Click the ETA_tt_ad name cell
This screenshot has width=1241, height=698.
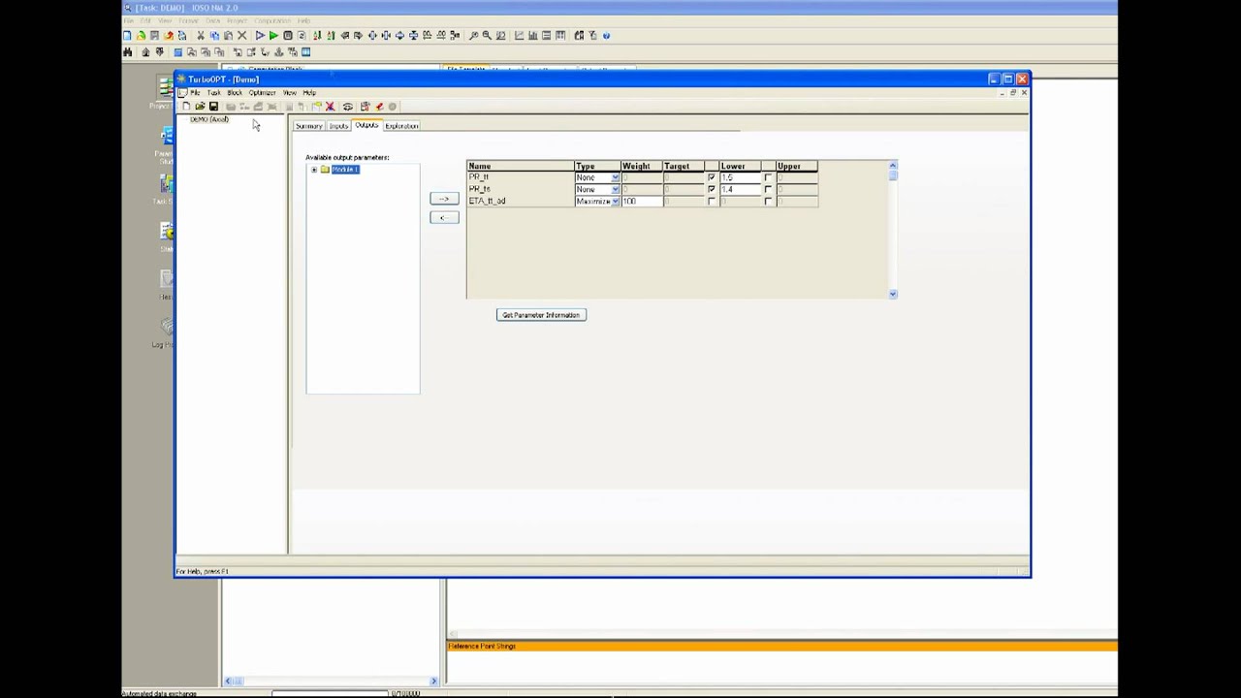click(521, 201)
